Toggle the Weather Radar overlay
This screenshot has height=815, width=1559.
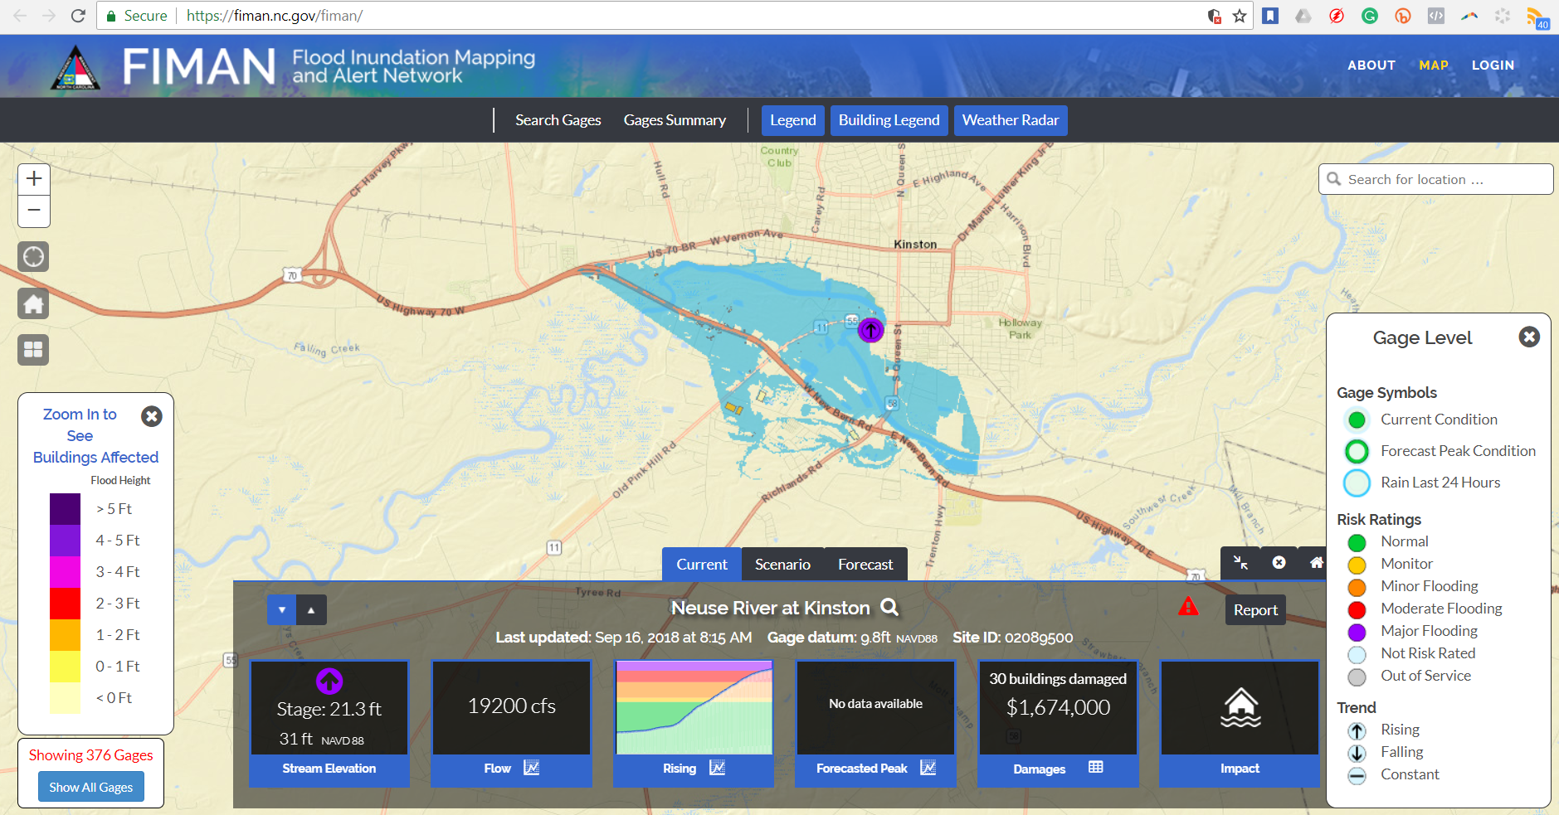tap(1011, 119)
